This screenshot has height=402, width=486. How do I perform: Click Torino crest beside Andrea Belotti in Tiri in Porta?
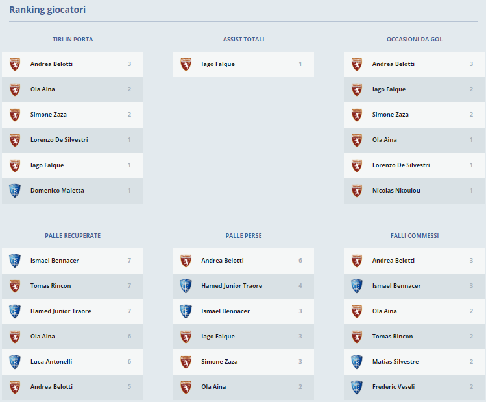15,64
